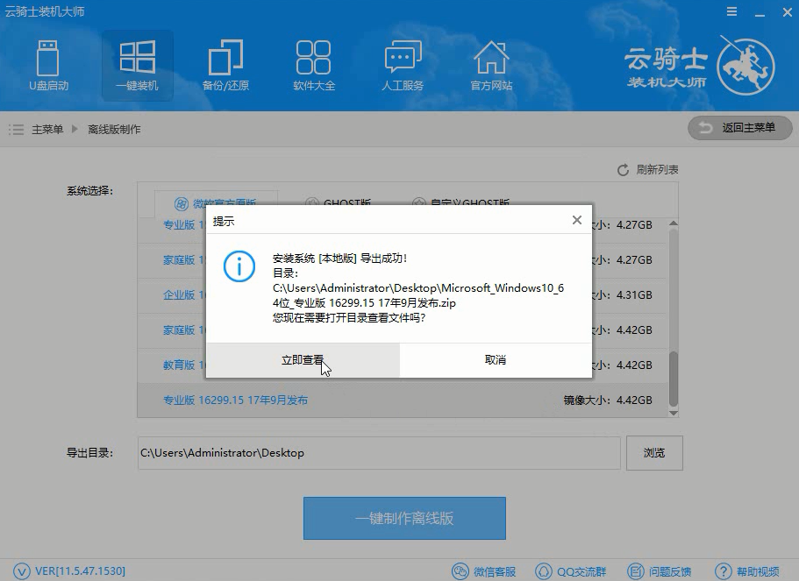
Task: Close the 提示 dialog
Action: click(577, 220)
